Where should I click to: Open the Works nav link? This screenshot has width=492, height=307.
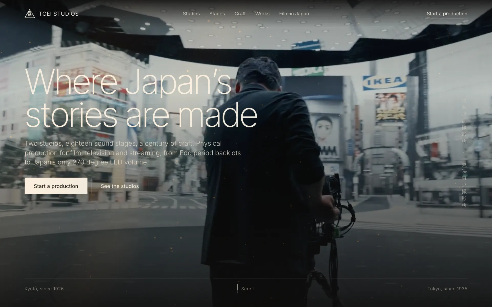[x=262, y=14]
